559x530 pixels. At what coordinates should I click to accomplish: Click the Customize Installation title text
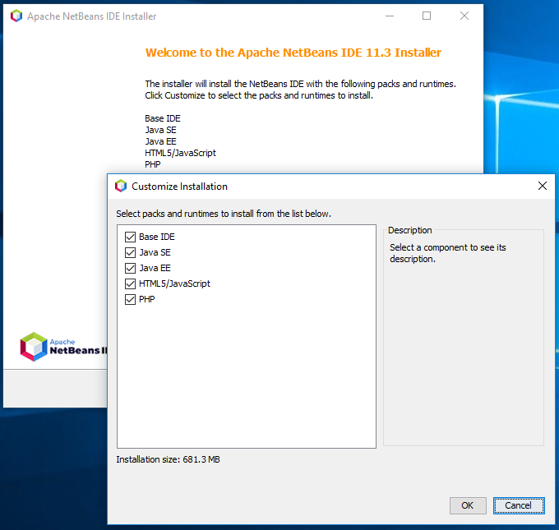[x=180, y=187]
